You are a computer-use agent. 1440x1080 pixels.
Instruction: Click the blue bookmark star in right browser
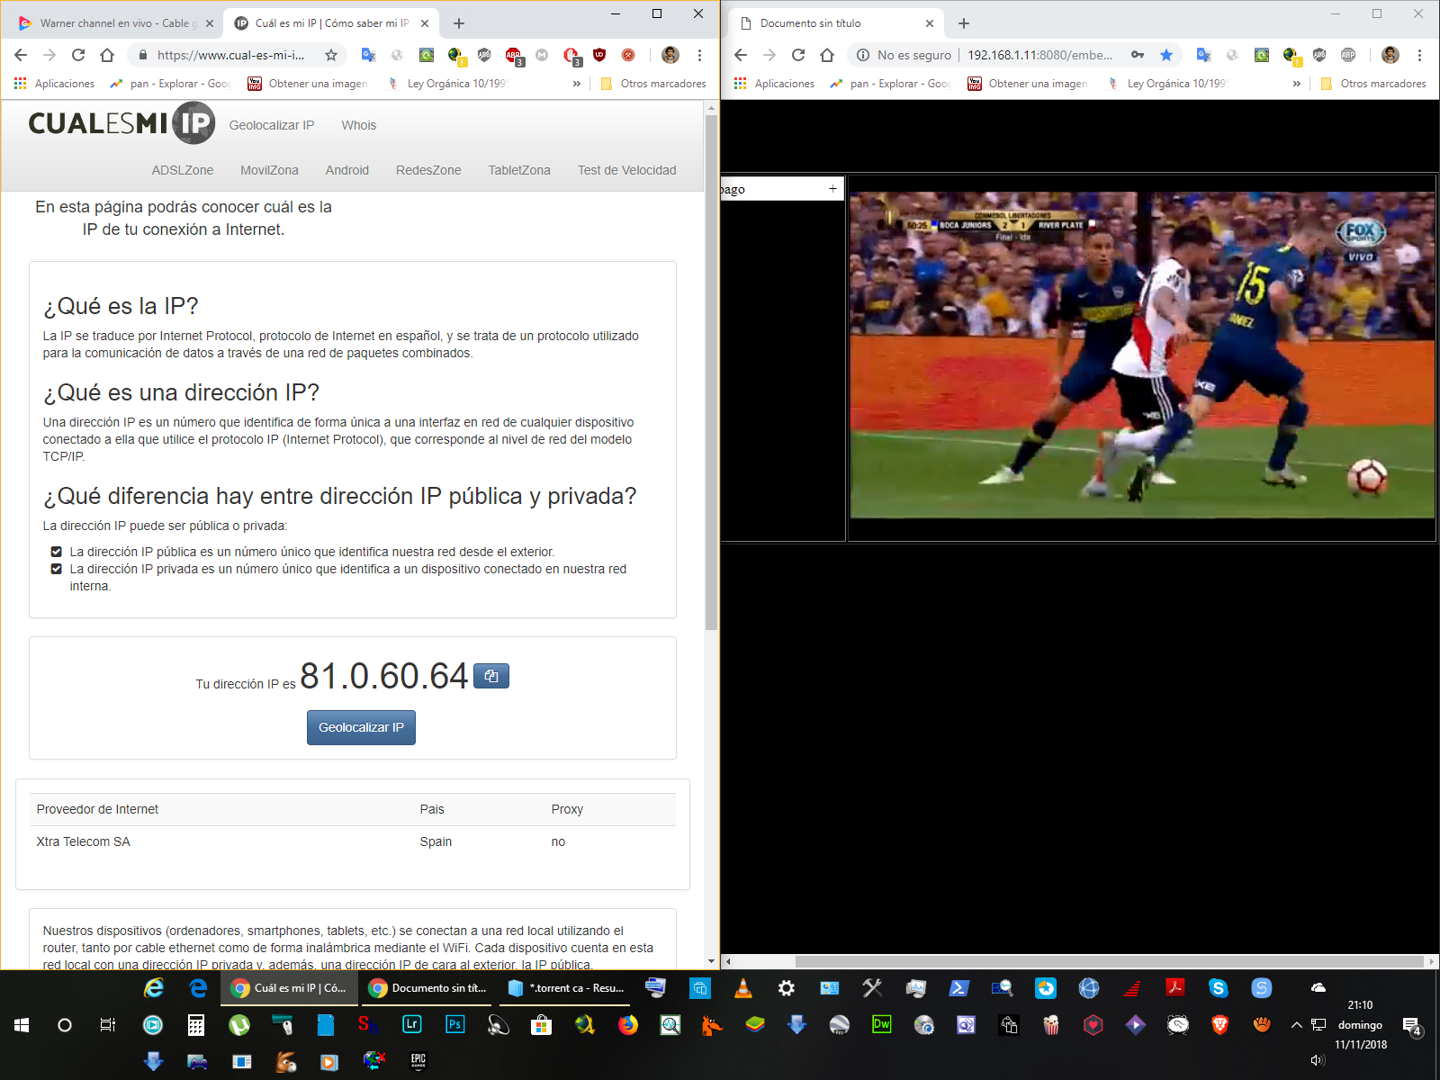coord(1166,55)
